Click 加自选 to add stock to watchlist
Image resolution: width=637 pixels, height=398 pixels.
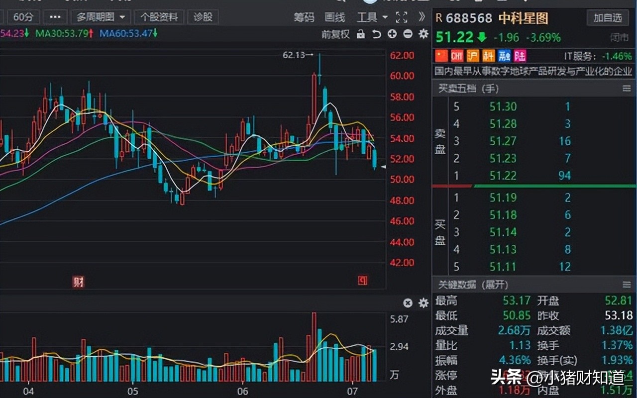coord(608,16)
